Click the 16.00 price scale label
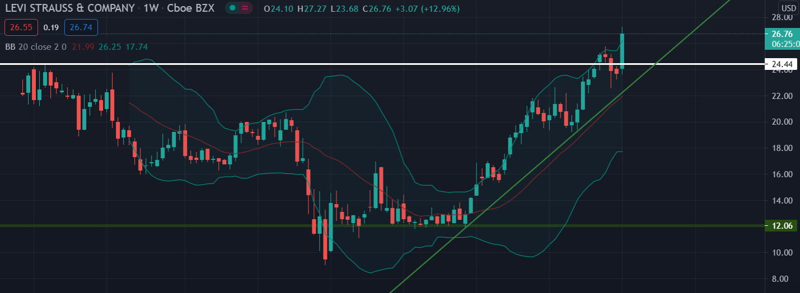The image size is (800, 293). (782, 174)
